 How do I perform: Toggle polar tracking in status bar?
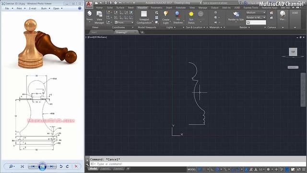click(217, 169)
